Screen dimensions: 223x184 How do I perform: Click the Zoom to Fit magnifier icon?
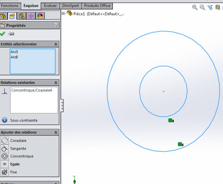[x=195, y=7]
